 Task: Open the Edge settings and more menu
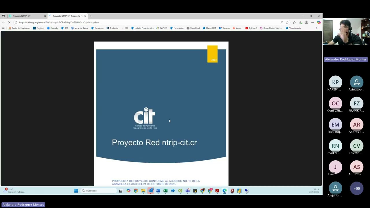(312, 22)
